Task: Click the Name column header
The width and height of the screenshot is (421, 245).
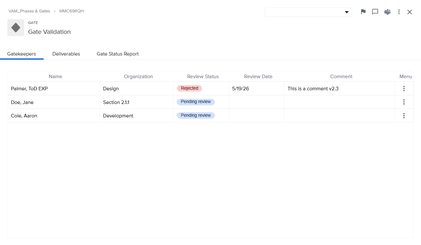Action: pyautogui.click(x=55, y=77)
